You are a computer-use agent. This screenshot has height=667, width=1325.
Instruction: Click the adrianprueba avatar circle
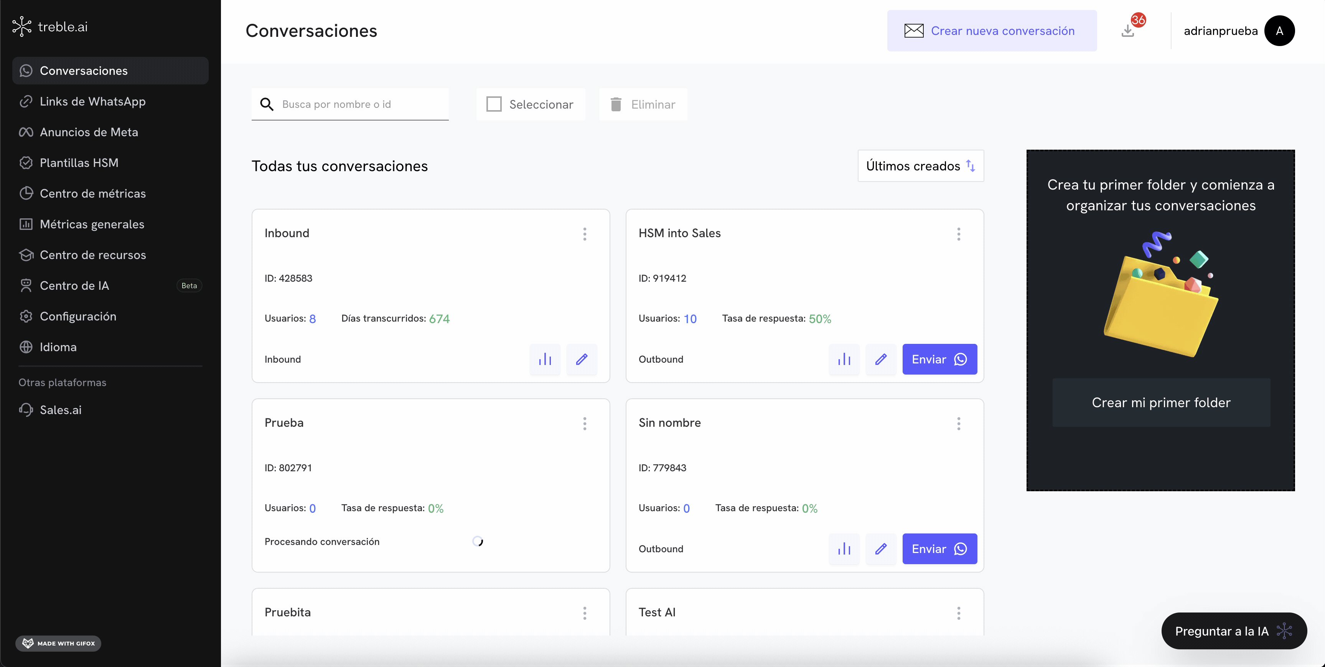(1279, 31)
